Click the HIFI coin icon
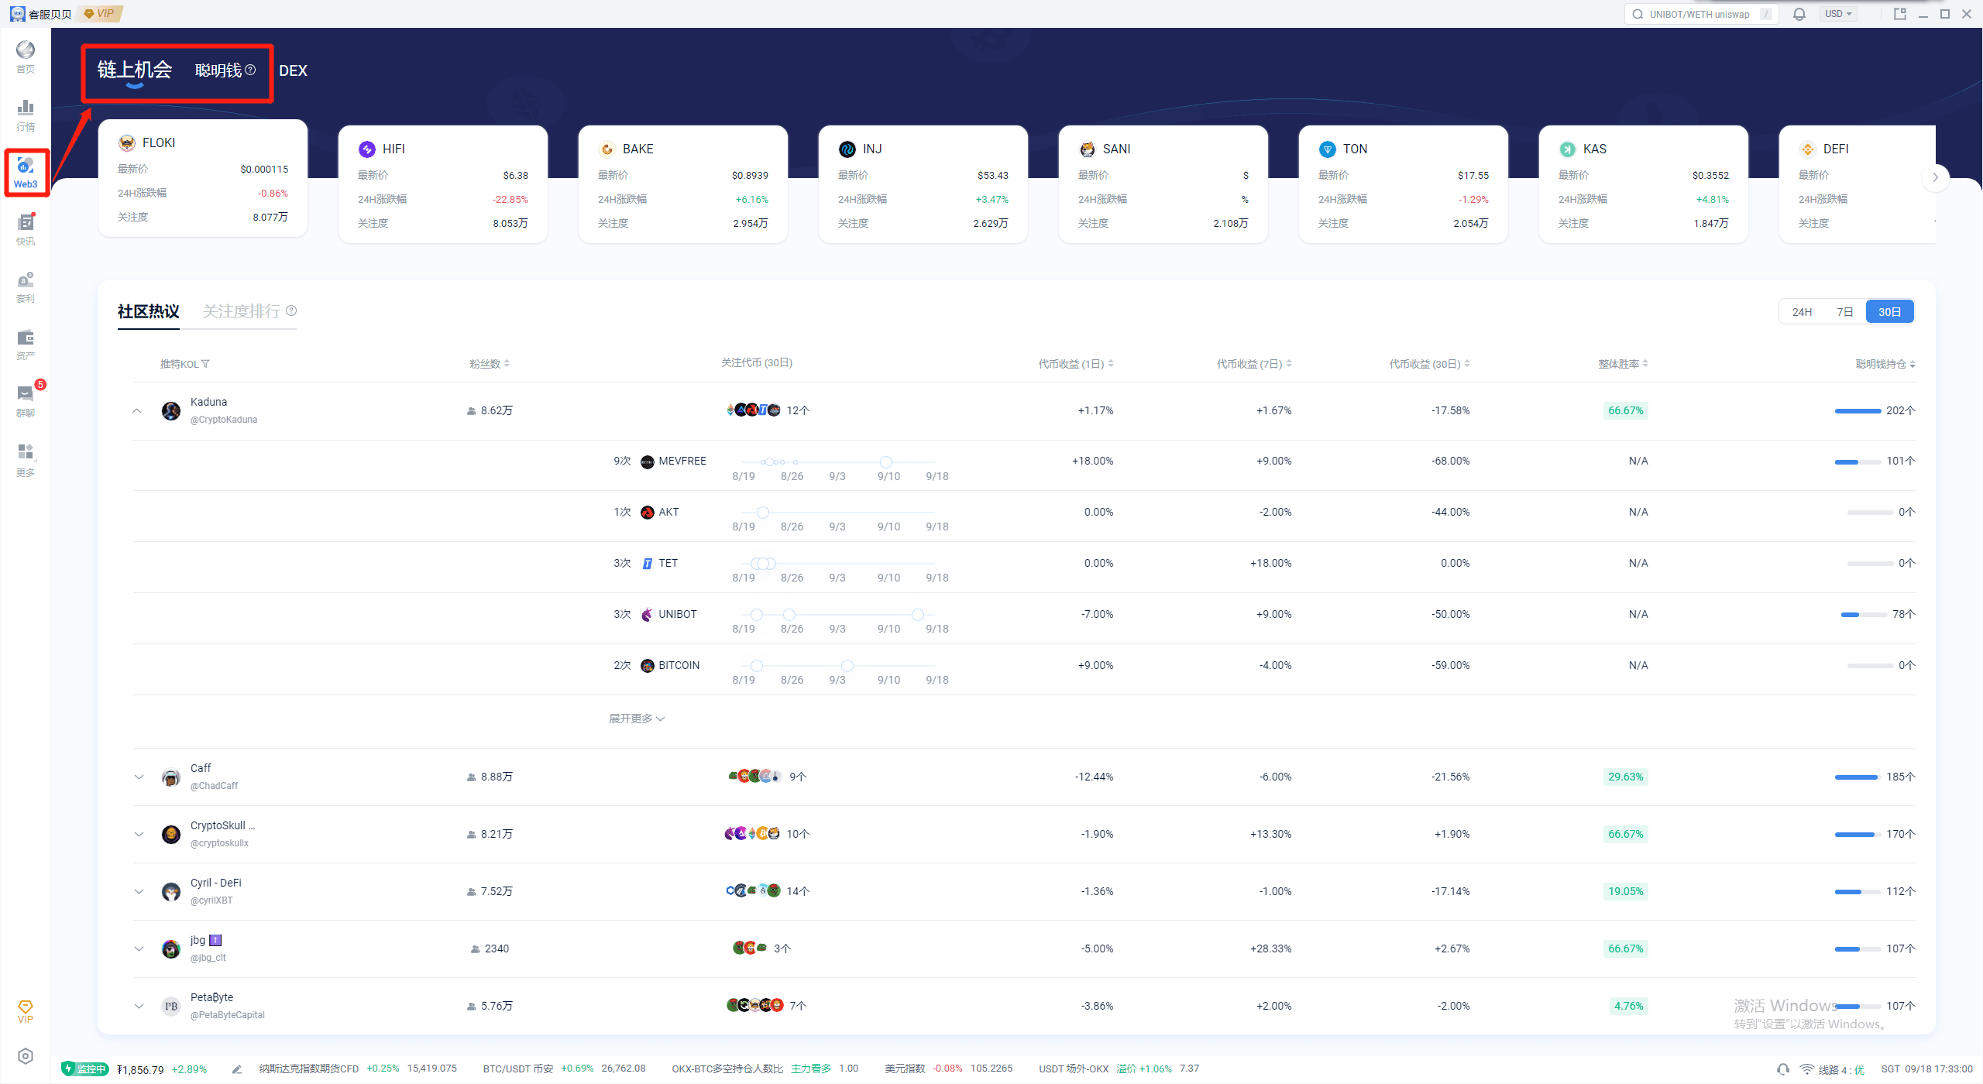1983x1084 pixels. (x=367, y=149)
